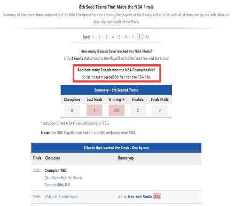This screenshot has width=235, height=206.
Task: Open the seed 2 link
Action: point(100,37)
